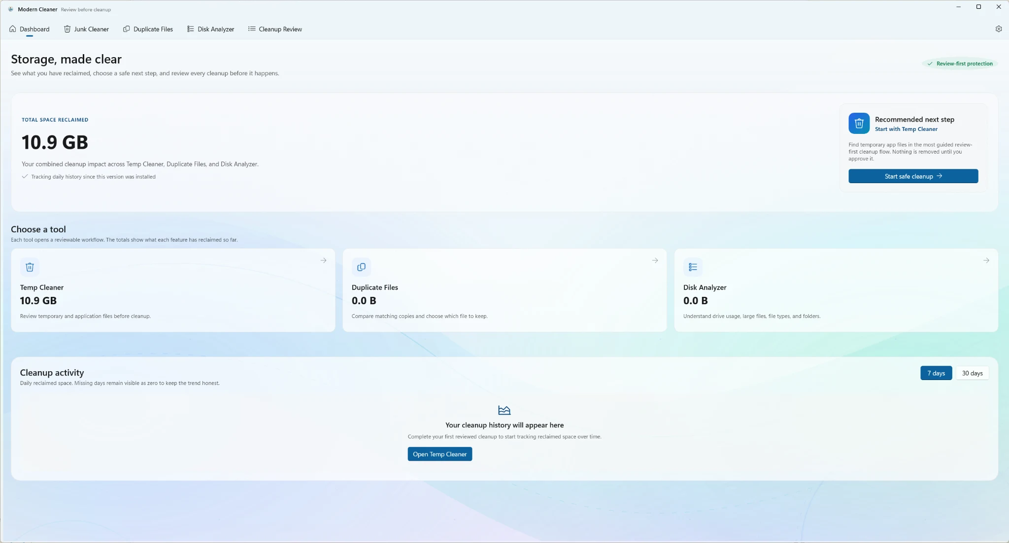Open the Duplicate Files tab
The image size is (1009, 543).
tap(148, 29)
